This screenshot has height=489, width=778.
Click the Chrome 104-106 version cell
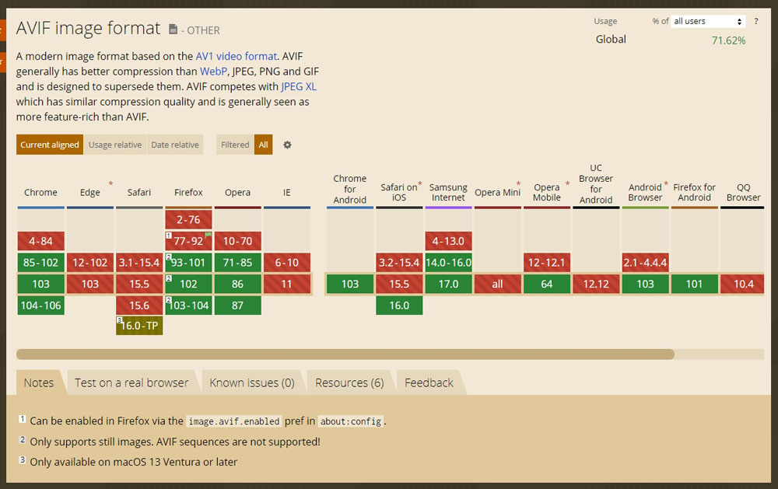(40, 306)
